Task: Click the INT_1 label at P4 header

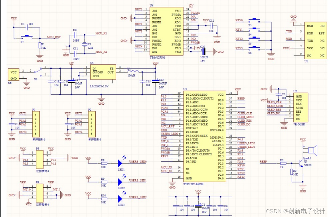Action: (x=57, y=190)
